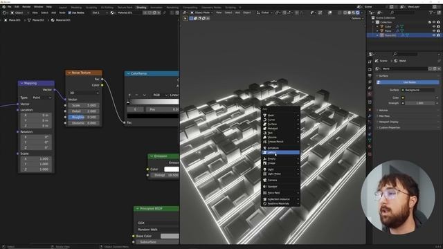Switch to the Shading workspace tab
The width and height of the screenshot is (443, 249).
[141, 8]
